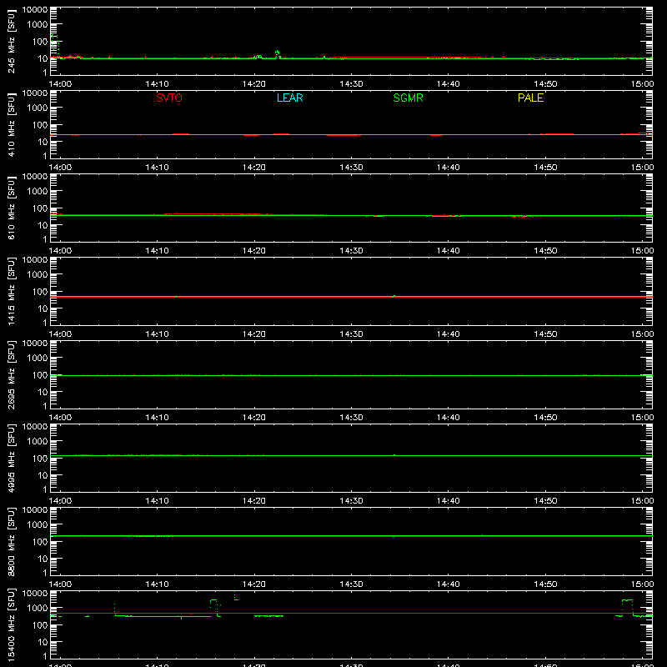667x667 pixels.
Task: Select the 2695 MHz [SFU] axis title
Action: [11, 374]
